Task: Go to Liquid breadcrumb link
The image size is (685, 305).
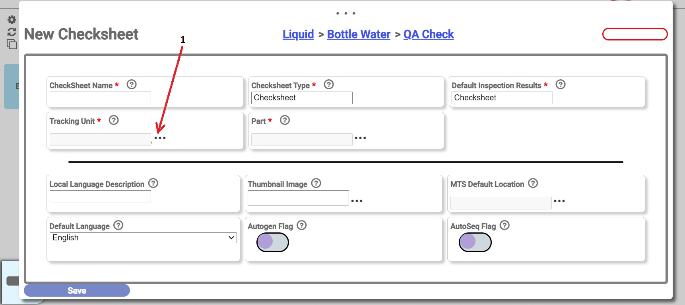Action: [298, 35]
